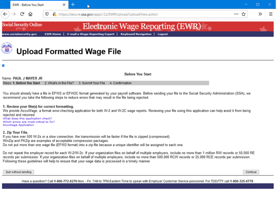Open the Firefox hamburger menu
The image size is (276, 224).
click(270, 14)
